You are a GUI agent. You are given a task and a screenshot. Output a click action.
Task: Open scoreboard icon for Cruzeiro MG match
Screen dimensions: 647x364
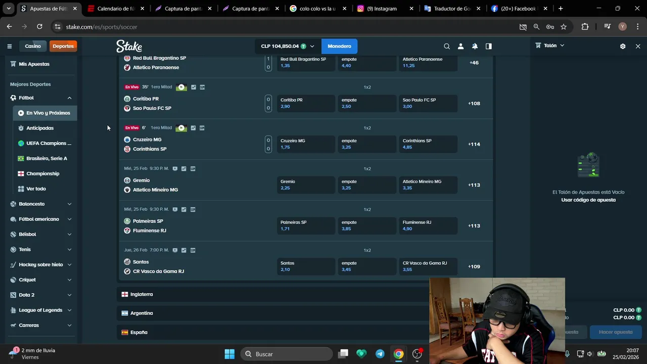202,128
